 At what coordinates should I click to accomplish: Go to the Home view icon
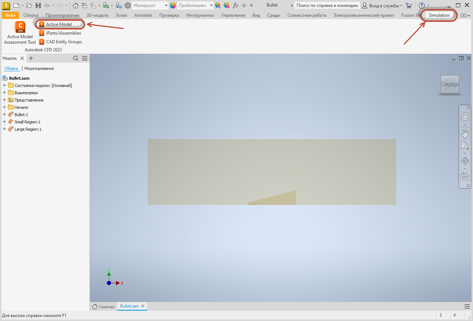(x=76, y=5)
